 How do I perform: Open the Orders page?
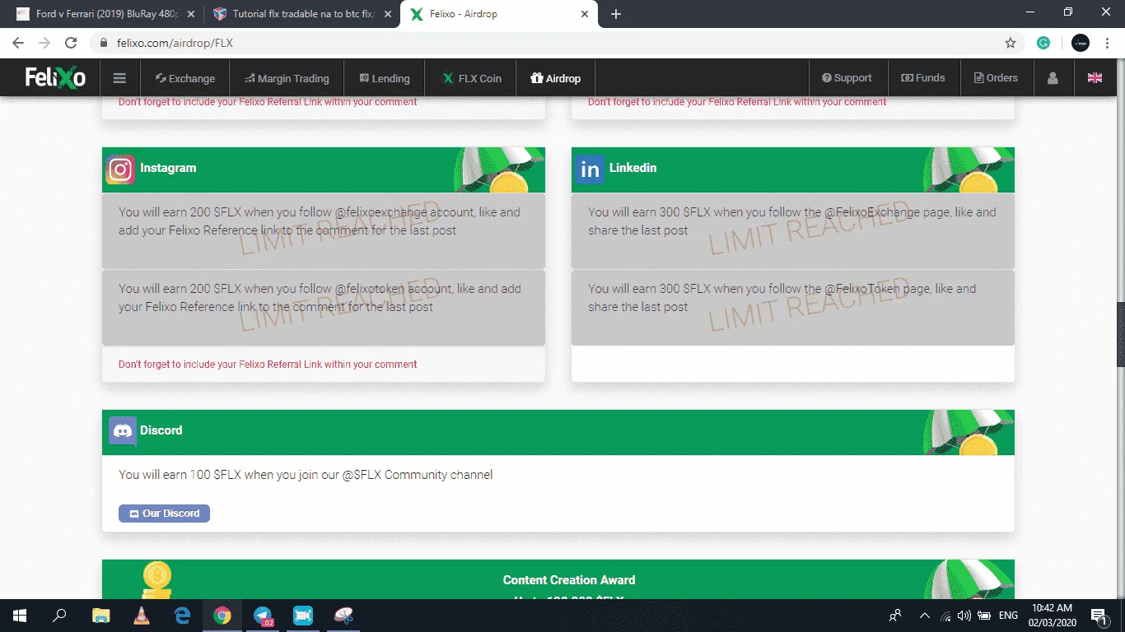[995, 78]
